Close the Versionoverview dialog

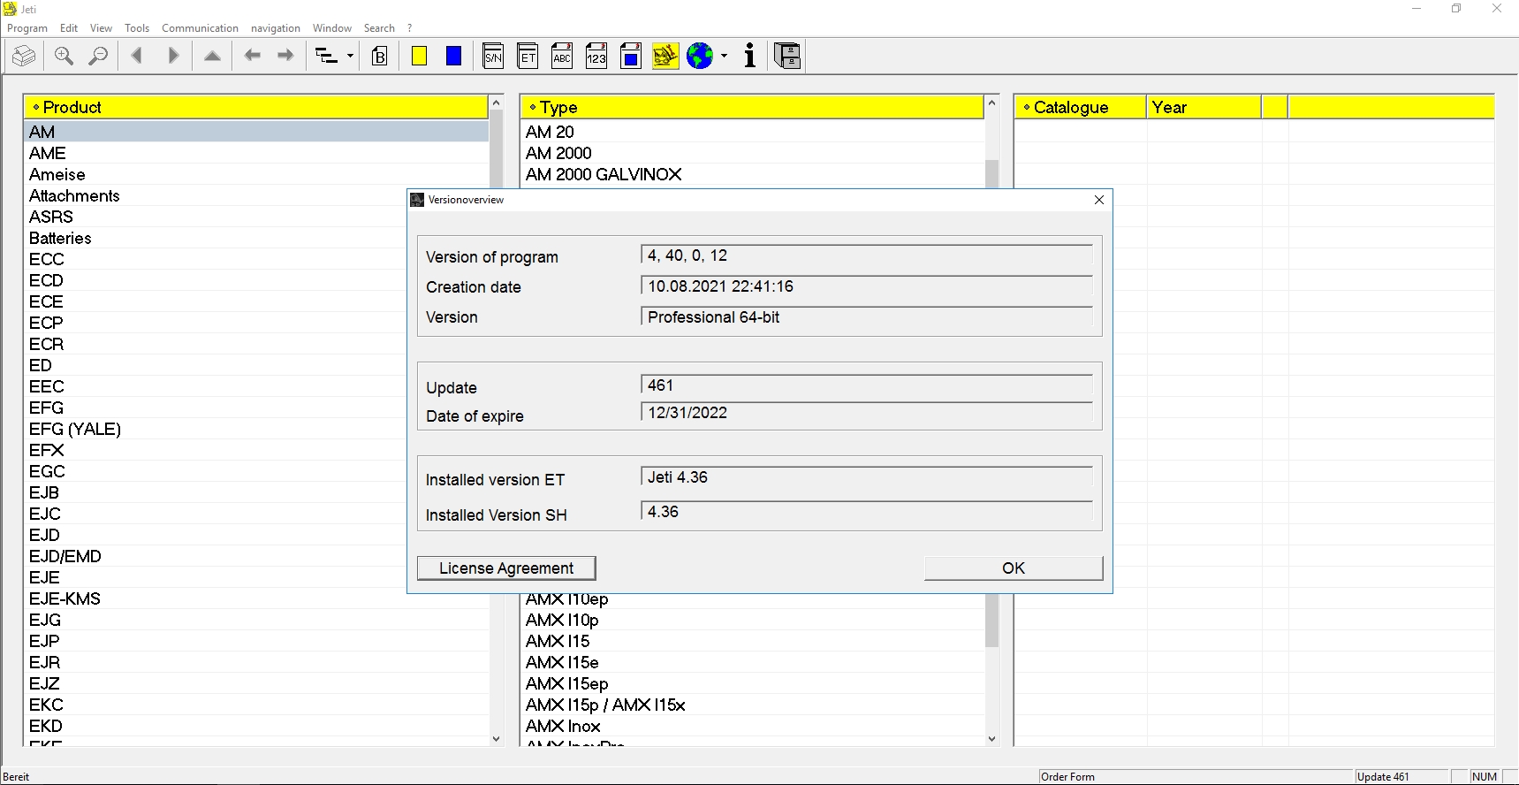point(1099,200)
